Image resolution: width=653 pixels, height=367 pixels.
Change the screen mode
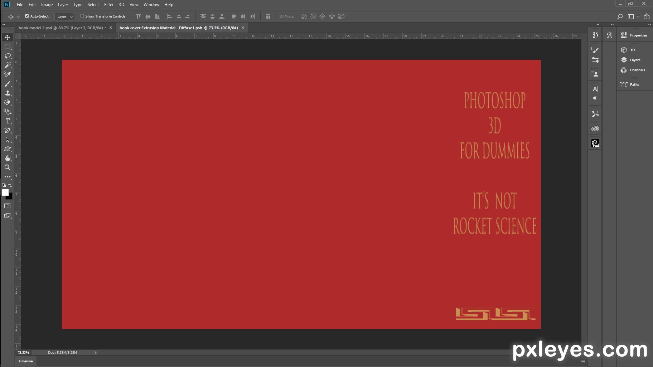[x=8, y=215]
